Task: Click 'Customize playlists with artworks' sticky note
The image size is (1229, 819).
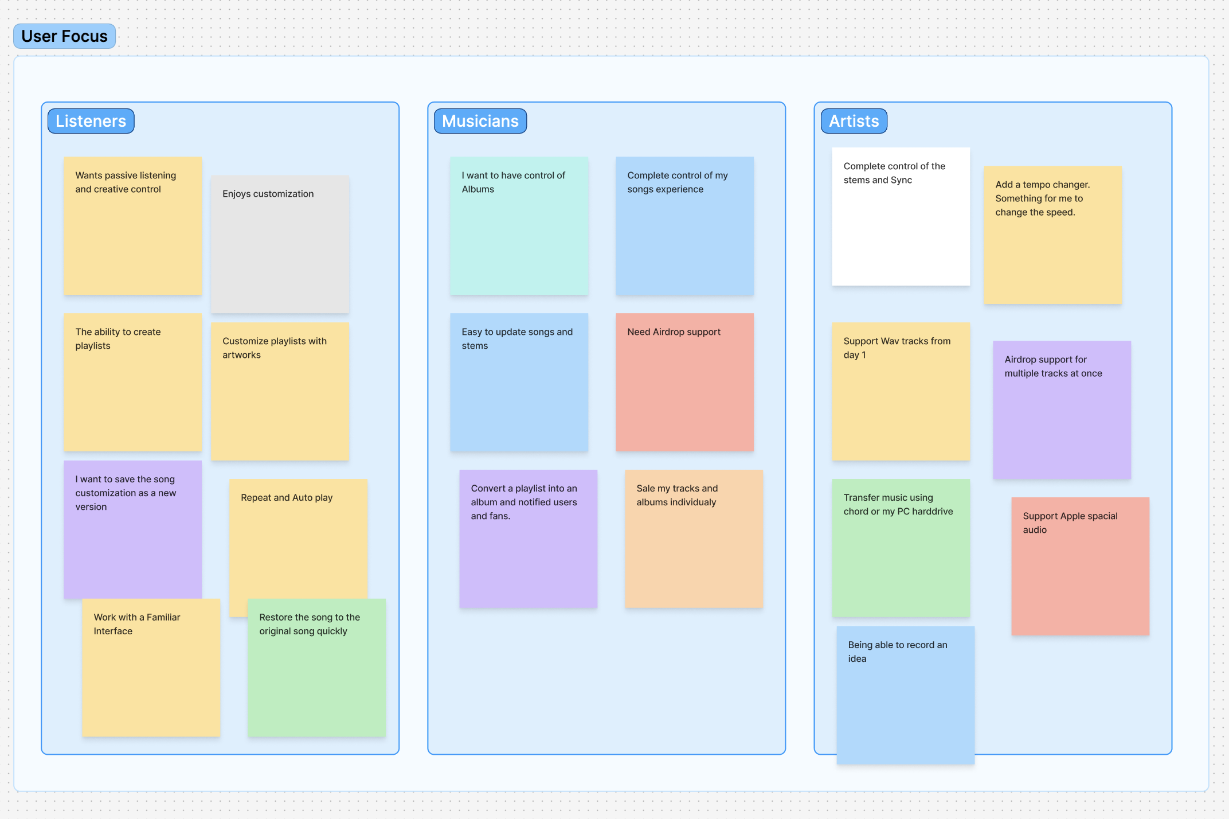Action: point(280,391)
